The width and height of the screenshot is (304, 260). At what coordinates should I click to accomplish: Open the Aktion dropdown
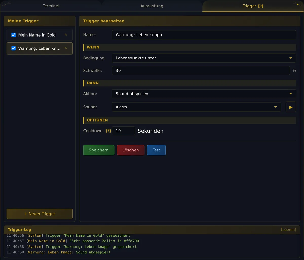204,94
